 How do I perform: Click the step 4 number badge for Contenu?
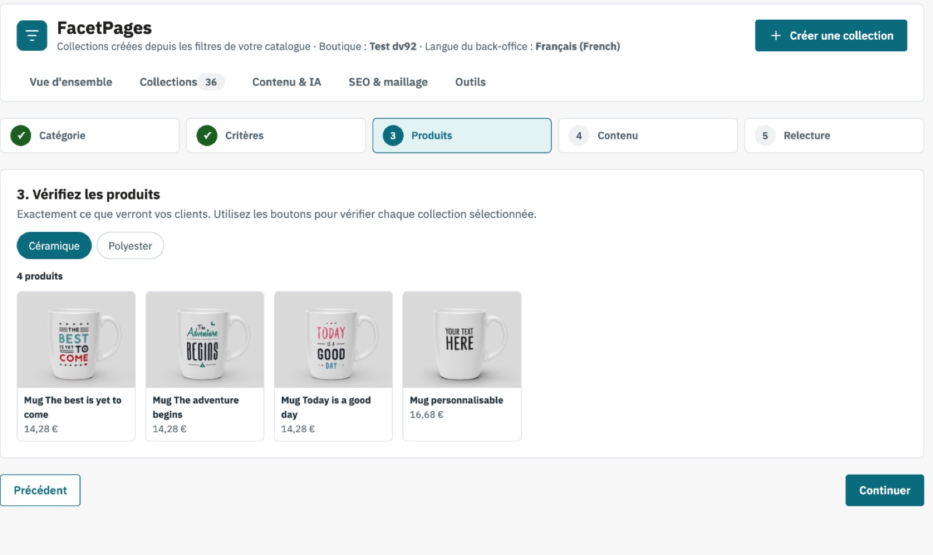coord(579,136)
